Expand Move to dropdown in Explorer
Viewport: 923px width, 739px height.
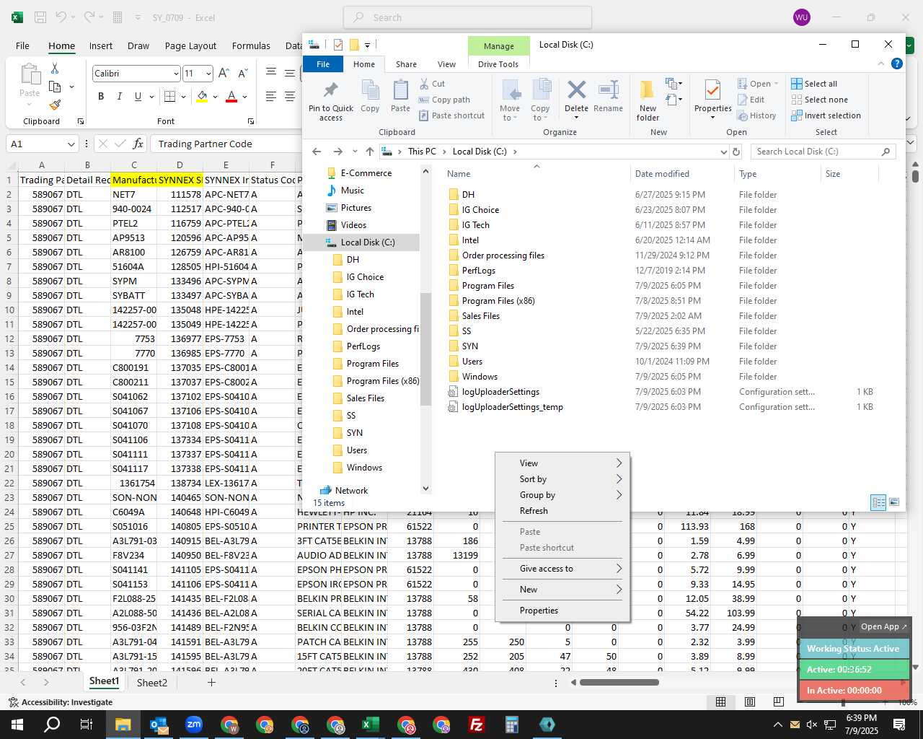point(510,113)
